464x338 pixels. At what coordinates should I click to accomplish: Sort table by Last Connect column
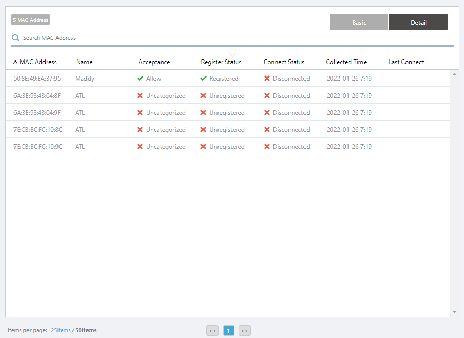pyautogui.click(x=406, y=62)
